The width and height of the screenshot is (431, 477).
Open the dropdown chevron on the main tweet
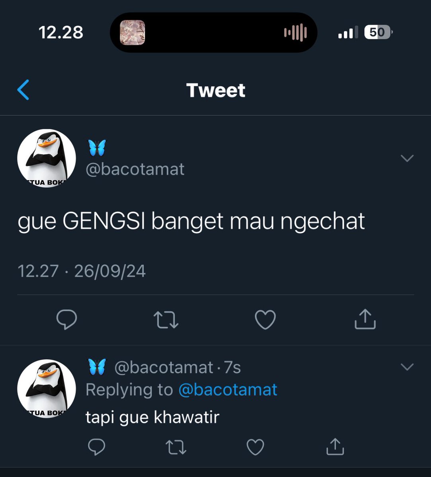[x=407, y=158]
